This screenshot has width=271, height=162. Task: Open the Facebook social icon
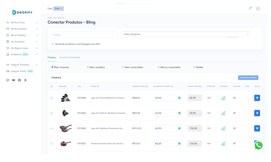(x=19, y=80)
